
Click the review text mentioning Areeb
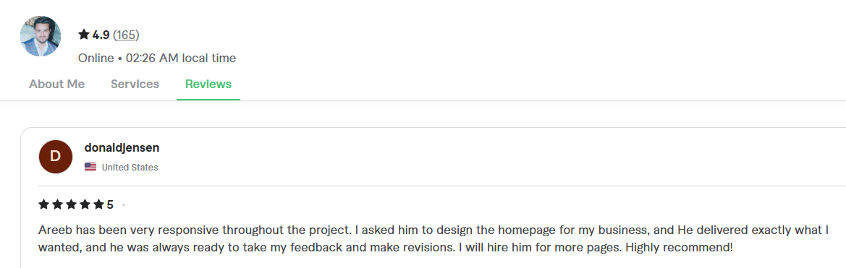[x=433, y=239]
